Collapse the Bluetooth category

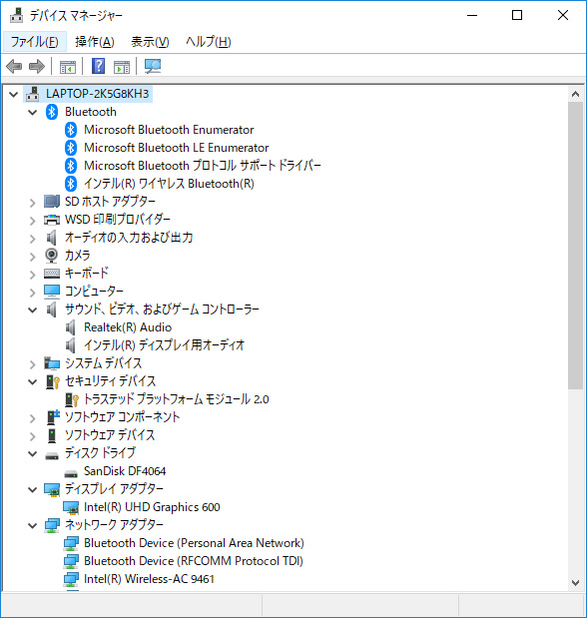(33, 113)
